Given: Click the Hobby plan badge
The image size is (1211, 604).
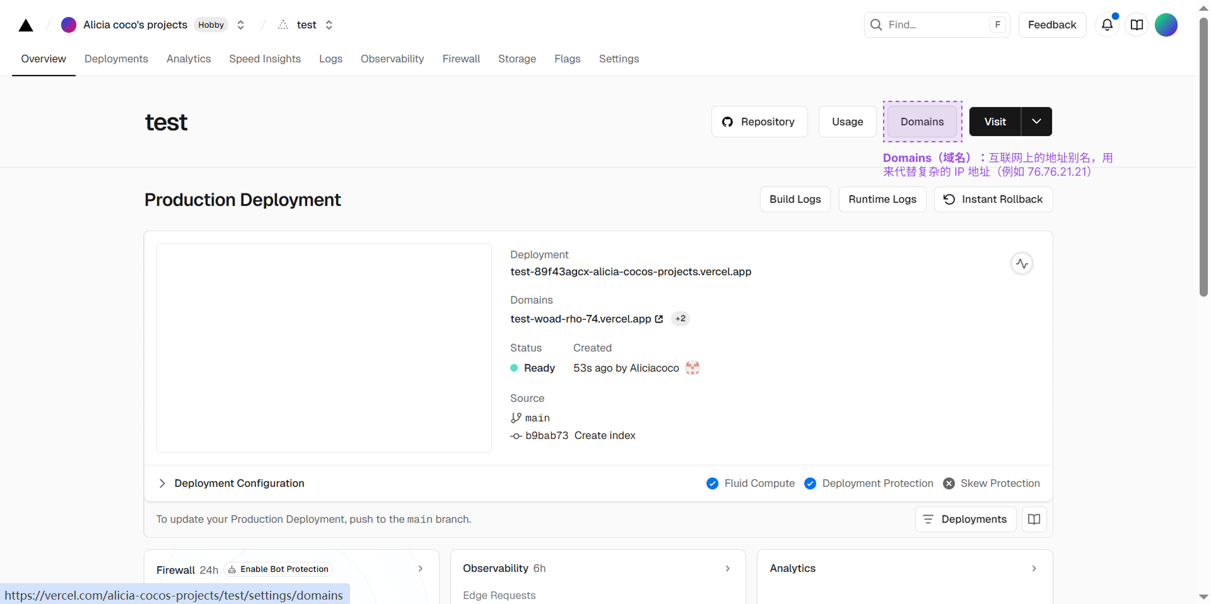Looking at the screenshot, I should point(211,25).
